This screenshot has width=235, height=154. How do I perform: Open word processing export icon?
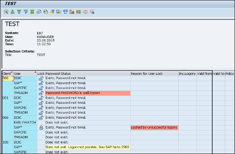52,12
